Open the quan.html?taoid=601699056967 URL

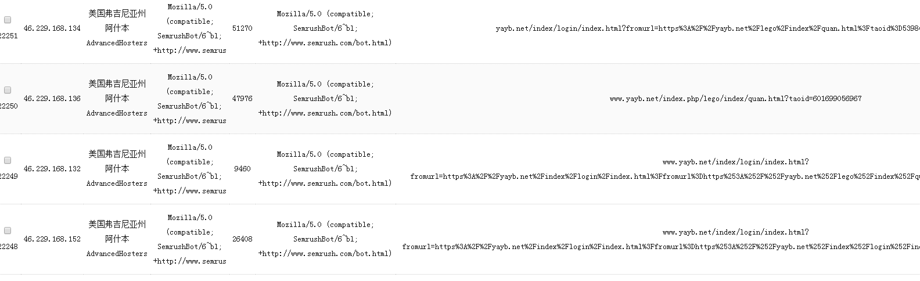[735, 99]
